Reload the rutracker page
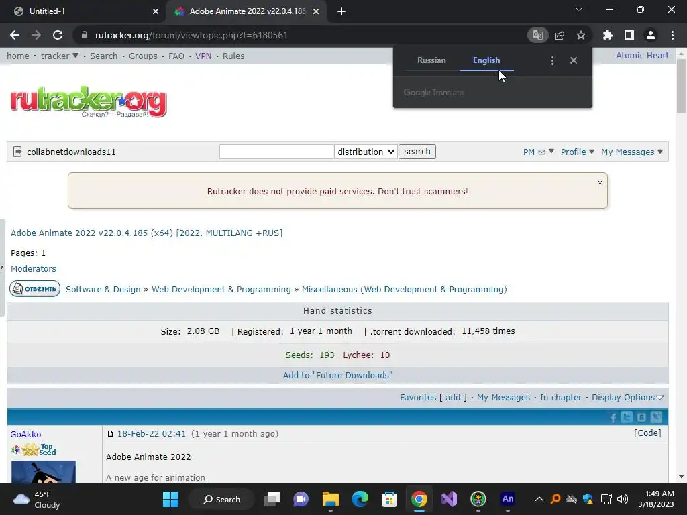The height and width of the screenshot is (515, 687). click(x=58, y=35)
